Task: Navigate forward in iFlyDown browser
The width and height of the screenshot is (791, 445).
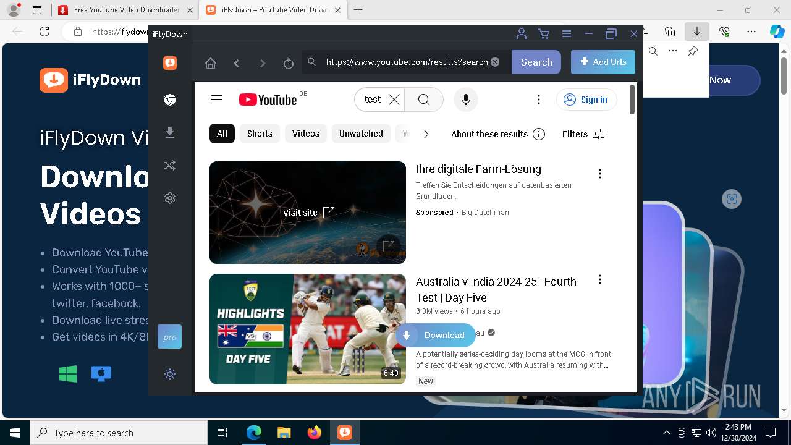Action: point(263,63)
